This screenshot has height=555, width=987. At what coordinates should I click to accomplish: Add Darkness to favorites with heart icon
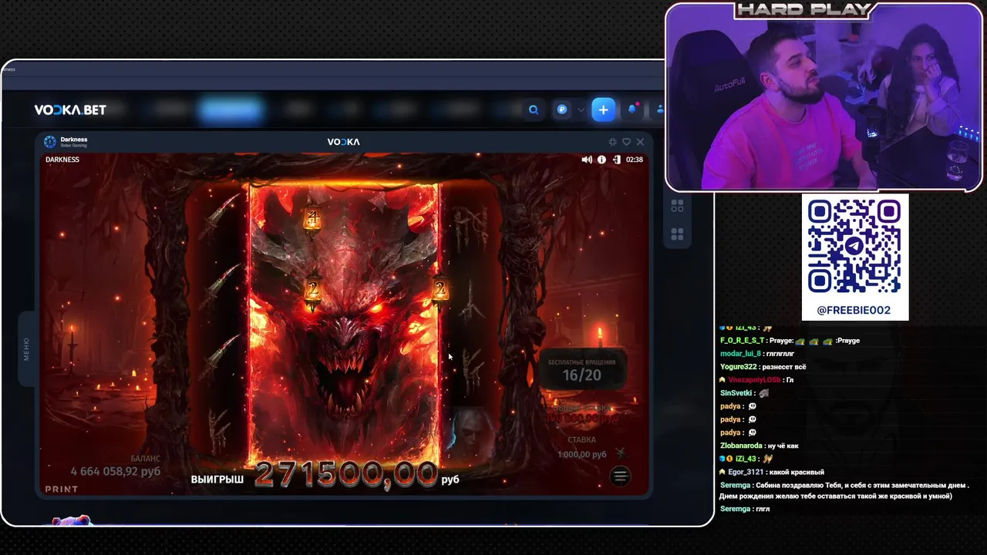pyautogui.click(x=626, y=142)
